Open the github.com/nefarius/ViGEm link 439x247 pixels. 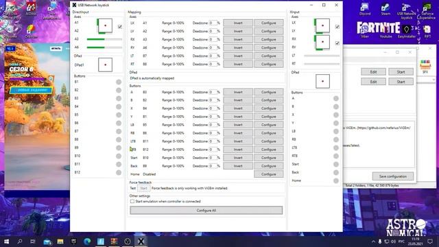click(384, 128)
